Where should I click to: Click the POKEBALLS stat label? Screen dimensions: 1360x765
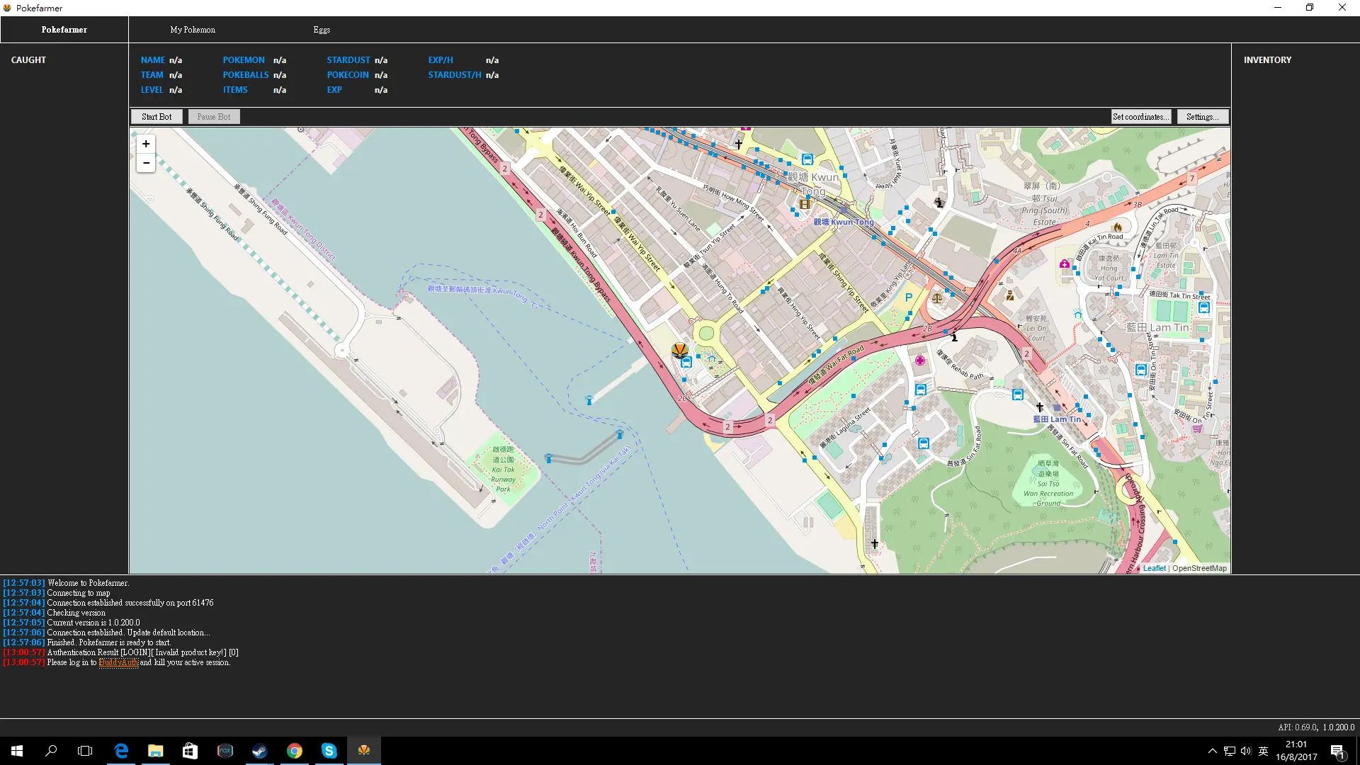(x=246, y=75)
